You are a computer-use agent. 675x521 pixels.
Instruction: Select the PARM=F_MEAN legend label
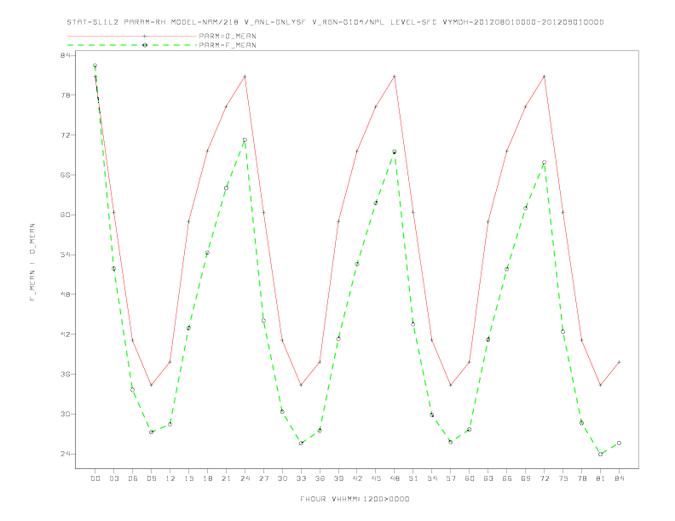point(228,45)
